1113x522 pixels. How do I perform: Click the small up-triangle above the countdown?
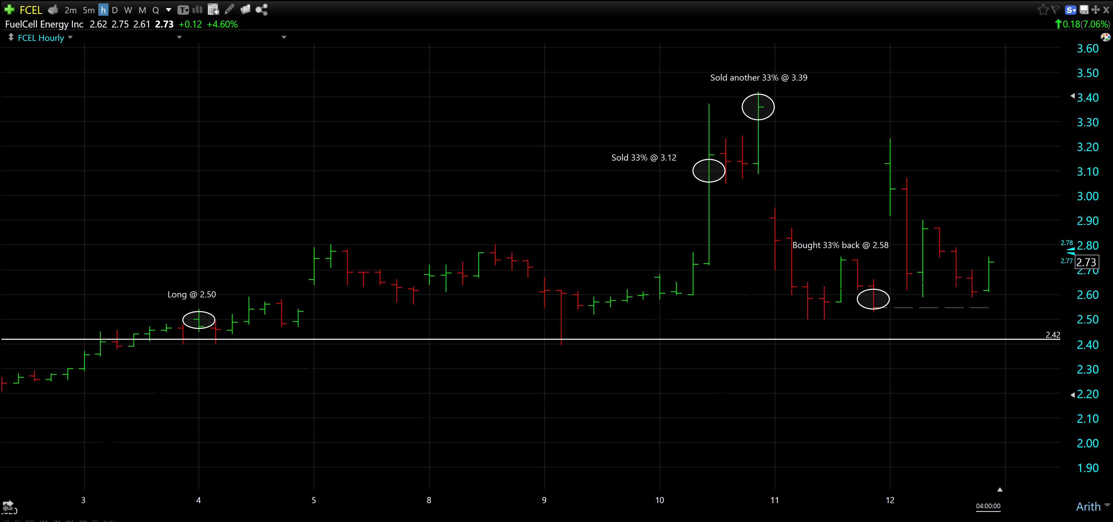point(1000,490)
